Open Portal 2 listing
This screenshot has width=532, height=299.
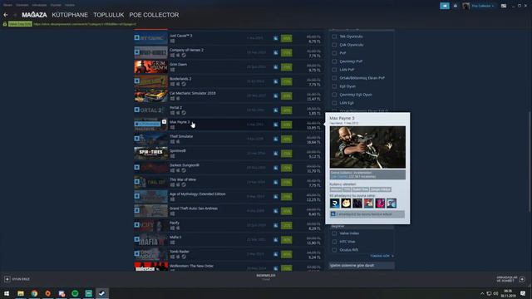(229, 110)
